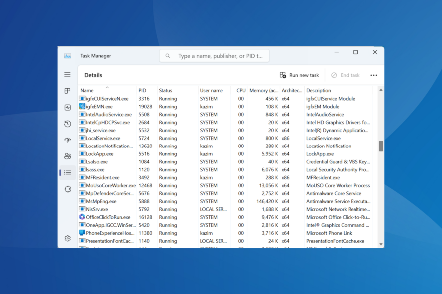Viewport: 442px width, 294px height.
Task: Click the OfficeClickToRun.exe process icon
Action: tap(82, 217)
